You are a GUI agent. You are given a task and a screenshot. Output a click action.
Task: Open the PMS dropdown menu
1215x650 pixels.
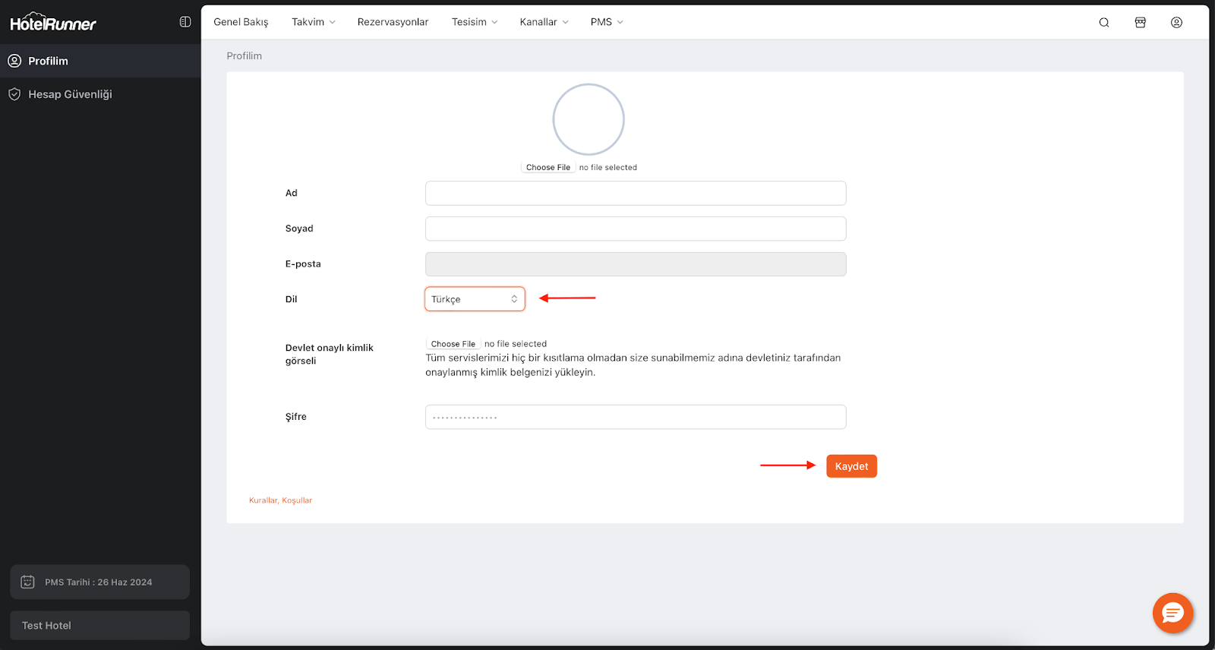(606, 22)
